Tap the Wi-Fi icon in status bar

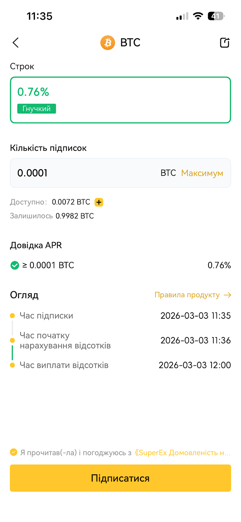198,16
